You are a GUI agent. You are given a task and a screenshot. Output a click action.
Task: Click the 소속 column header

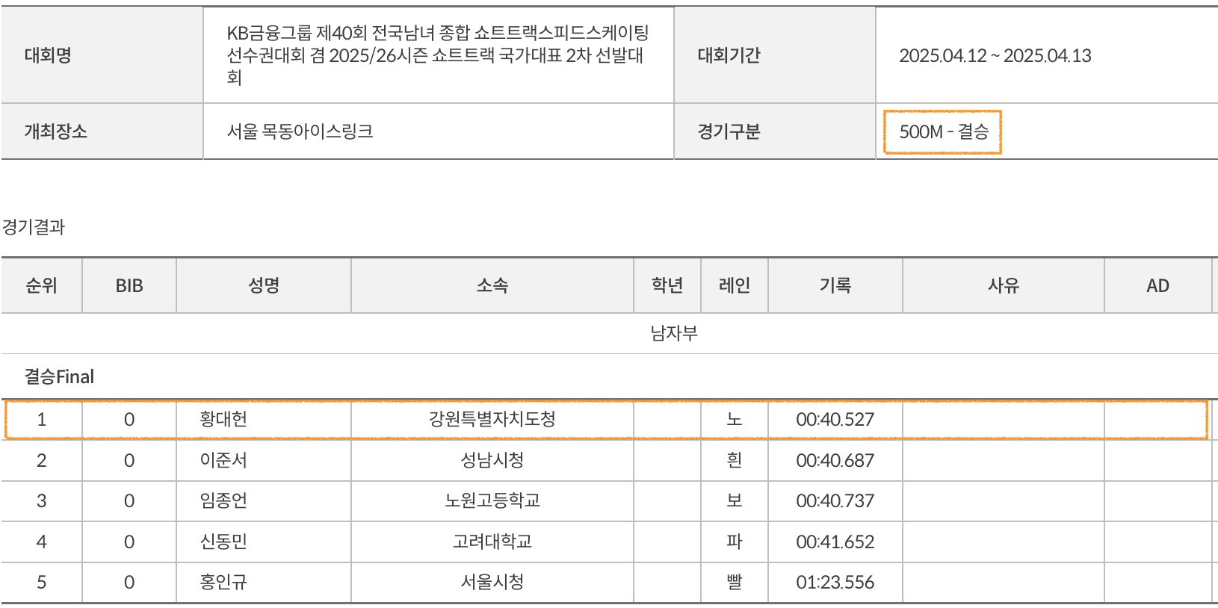point(492,286)
